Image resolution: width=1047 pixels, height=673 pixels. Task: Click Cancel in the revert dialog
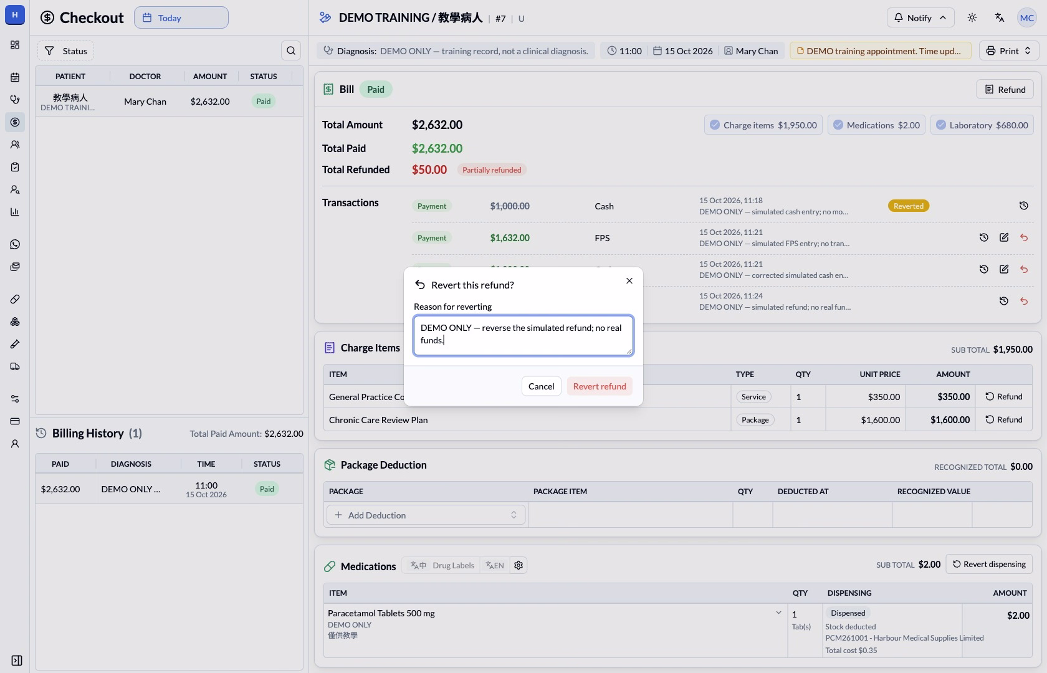541,386
